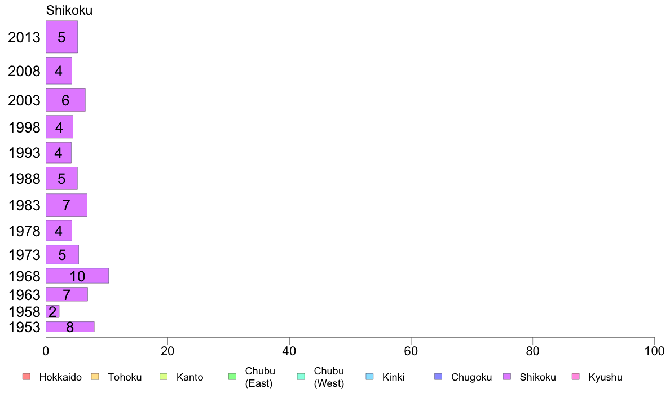Click the 1983 bar labeled 7
The width and height of the screenshot is (670, 415).
click(x=67, y=205)
